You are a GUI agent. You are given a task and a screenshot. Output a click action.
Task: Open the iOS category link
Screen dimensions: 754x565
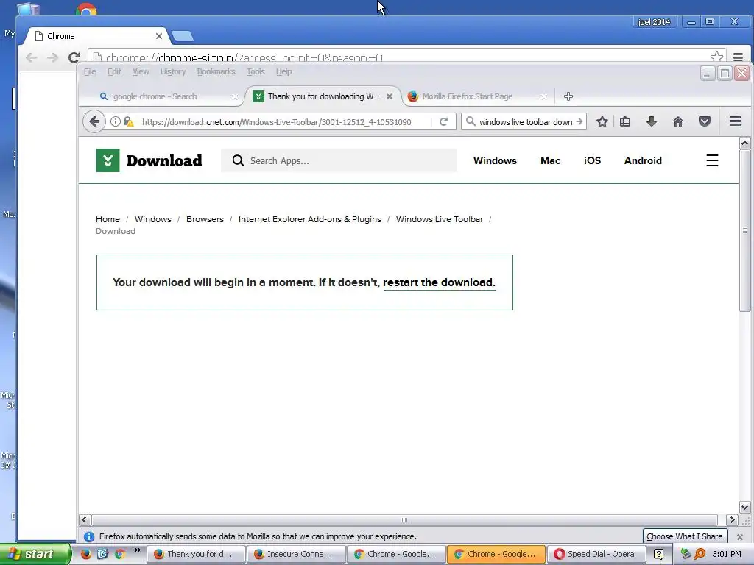click(592, 160)
